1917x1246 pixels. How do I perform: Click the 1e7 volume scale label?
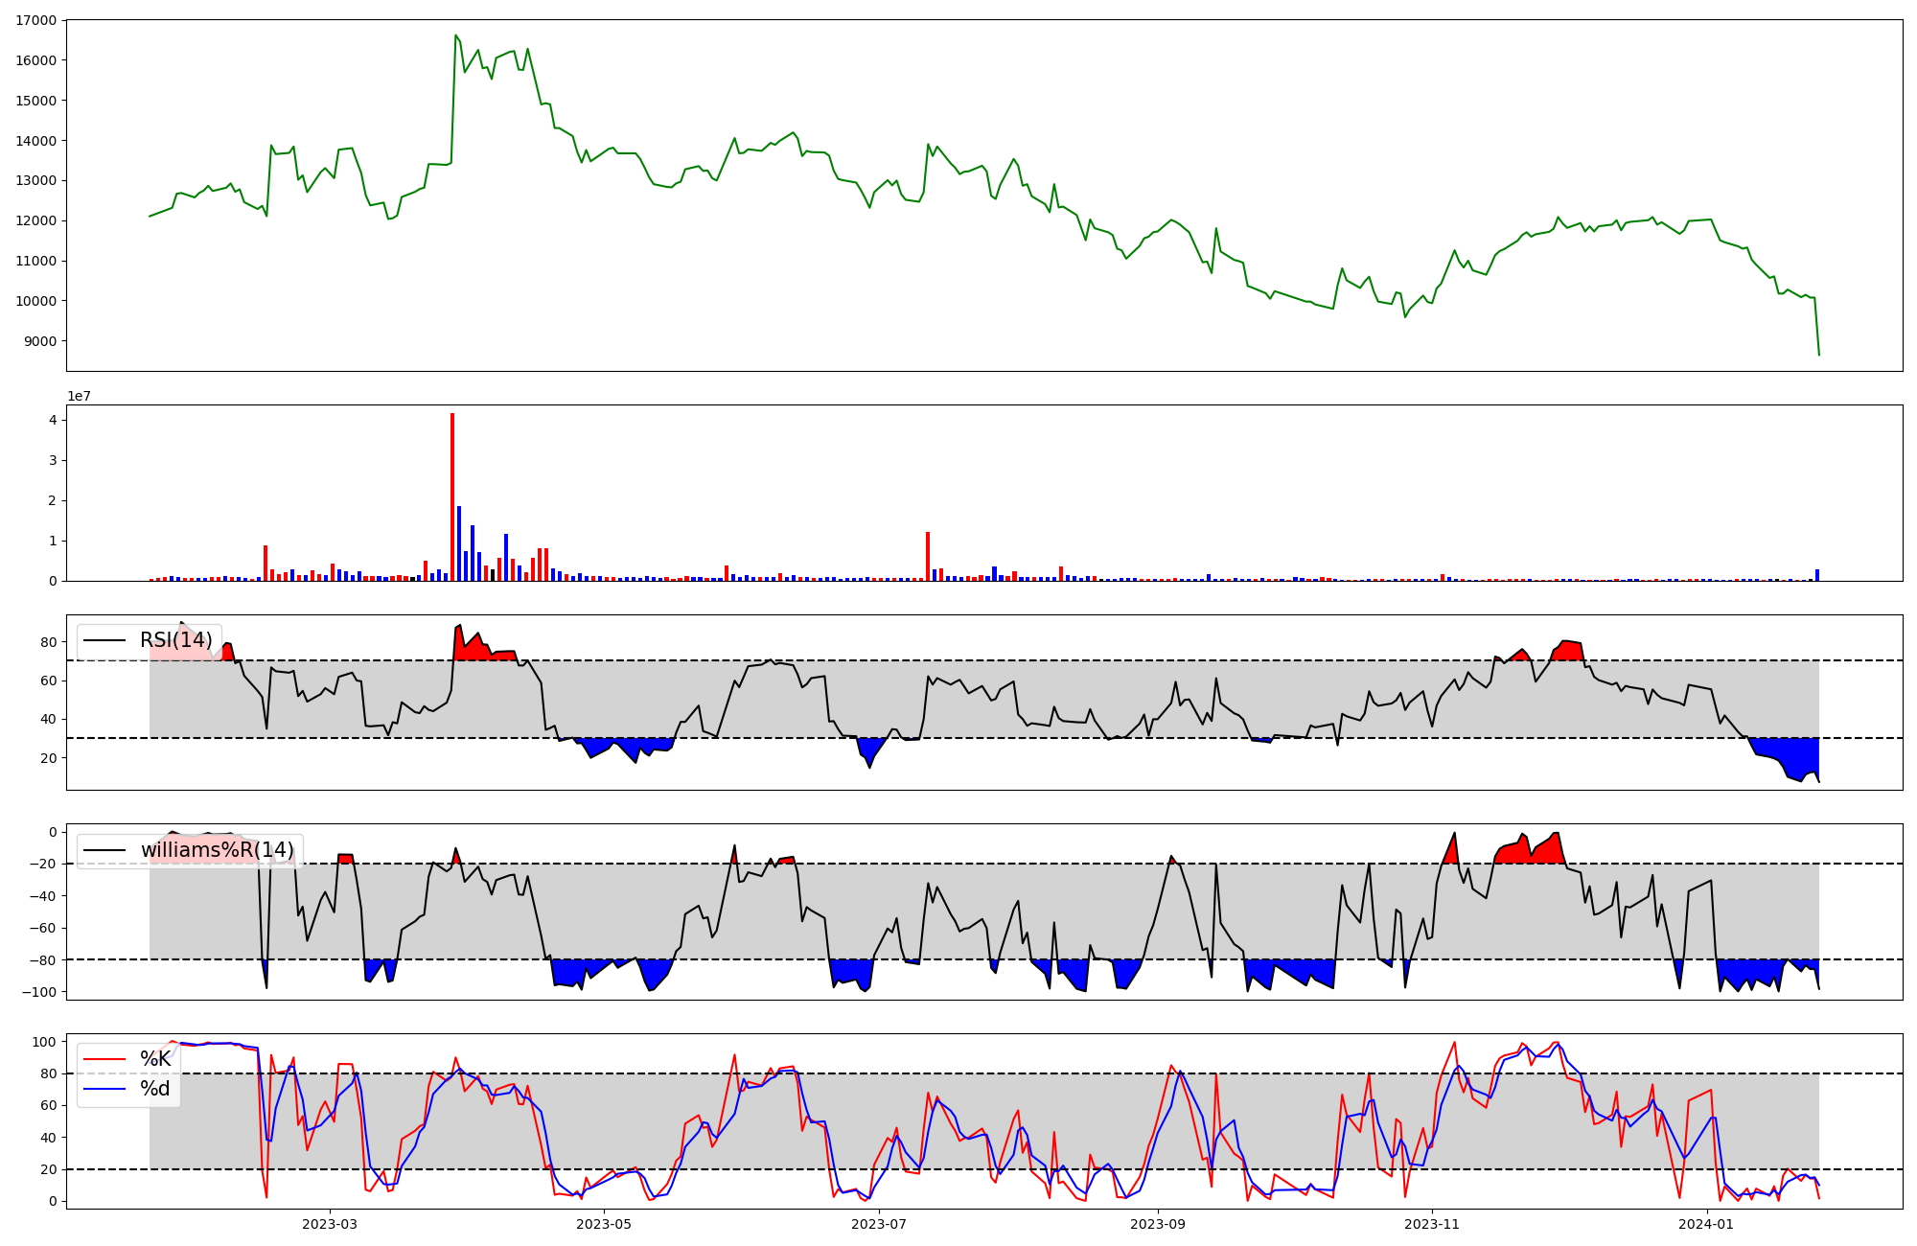click(x=79, y=396)
